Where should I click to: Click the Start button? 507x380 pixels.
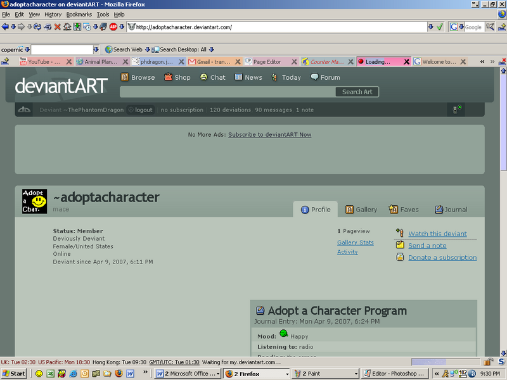[13, 374]
